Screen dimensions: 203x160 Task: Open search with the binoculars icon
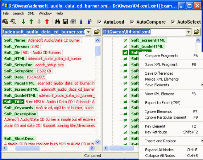[57, 22]
